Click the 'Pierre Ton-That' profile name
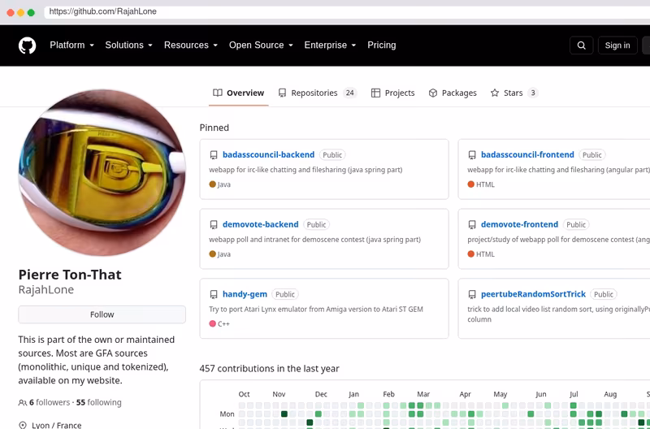This screenshot has width=650, height=429. point(70,275)
